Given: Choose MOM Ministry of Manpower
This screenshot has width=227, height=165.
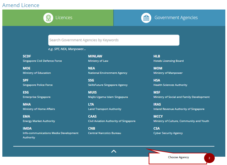Looking at the screenshot, I should pos(168,70).
